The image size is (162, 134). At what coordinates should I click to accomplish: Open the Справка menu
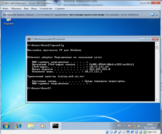click(60, 9)
